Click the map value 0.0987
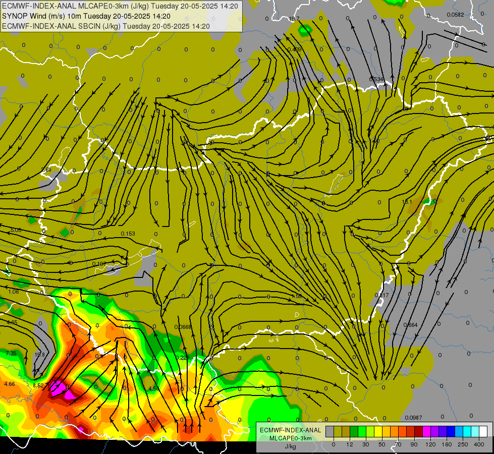 pyautogui.click(x=413, y=418)
